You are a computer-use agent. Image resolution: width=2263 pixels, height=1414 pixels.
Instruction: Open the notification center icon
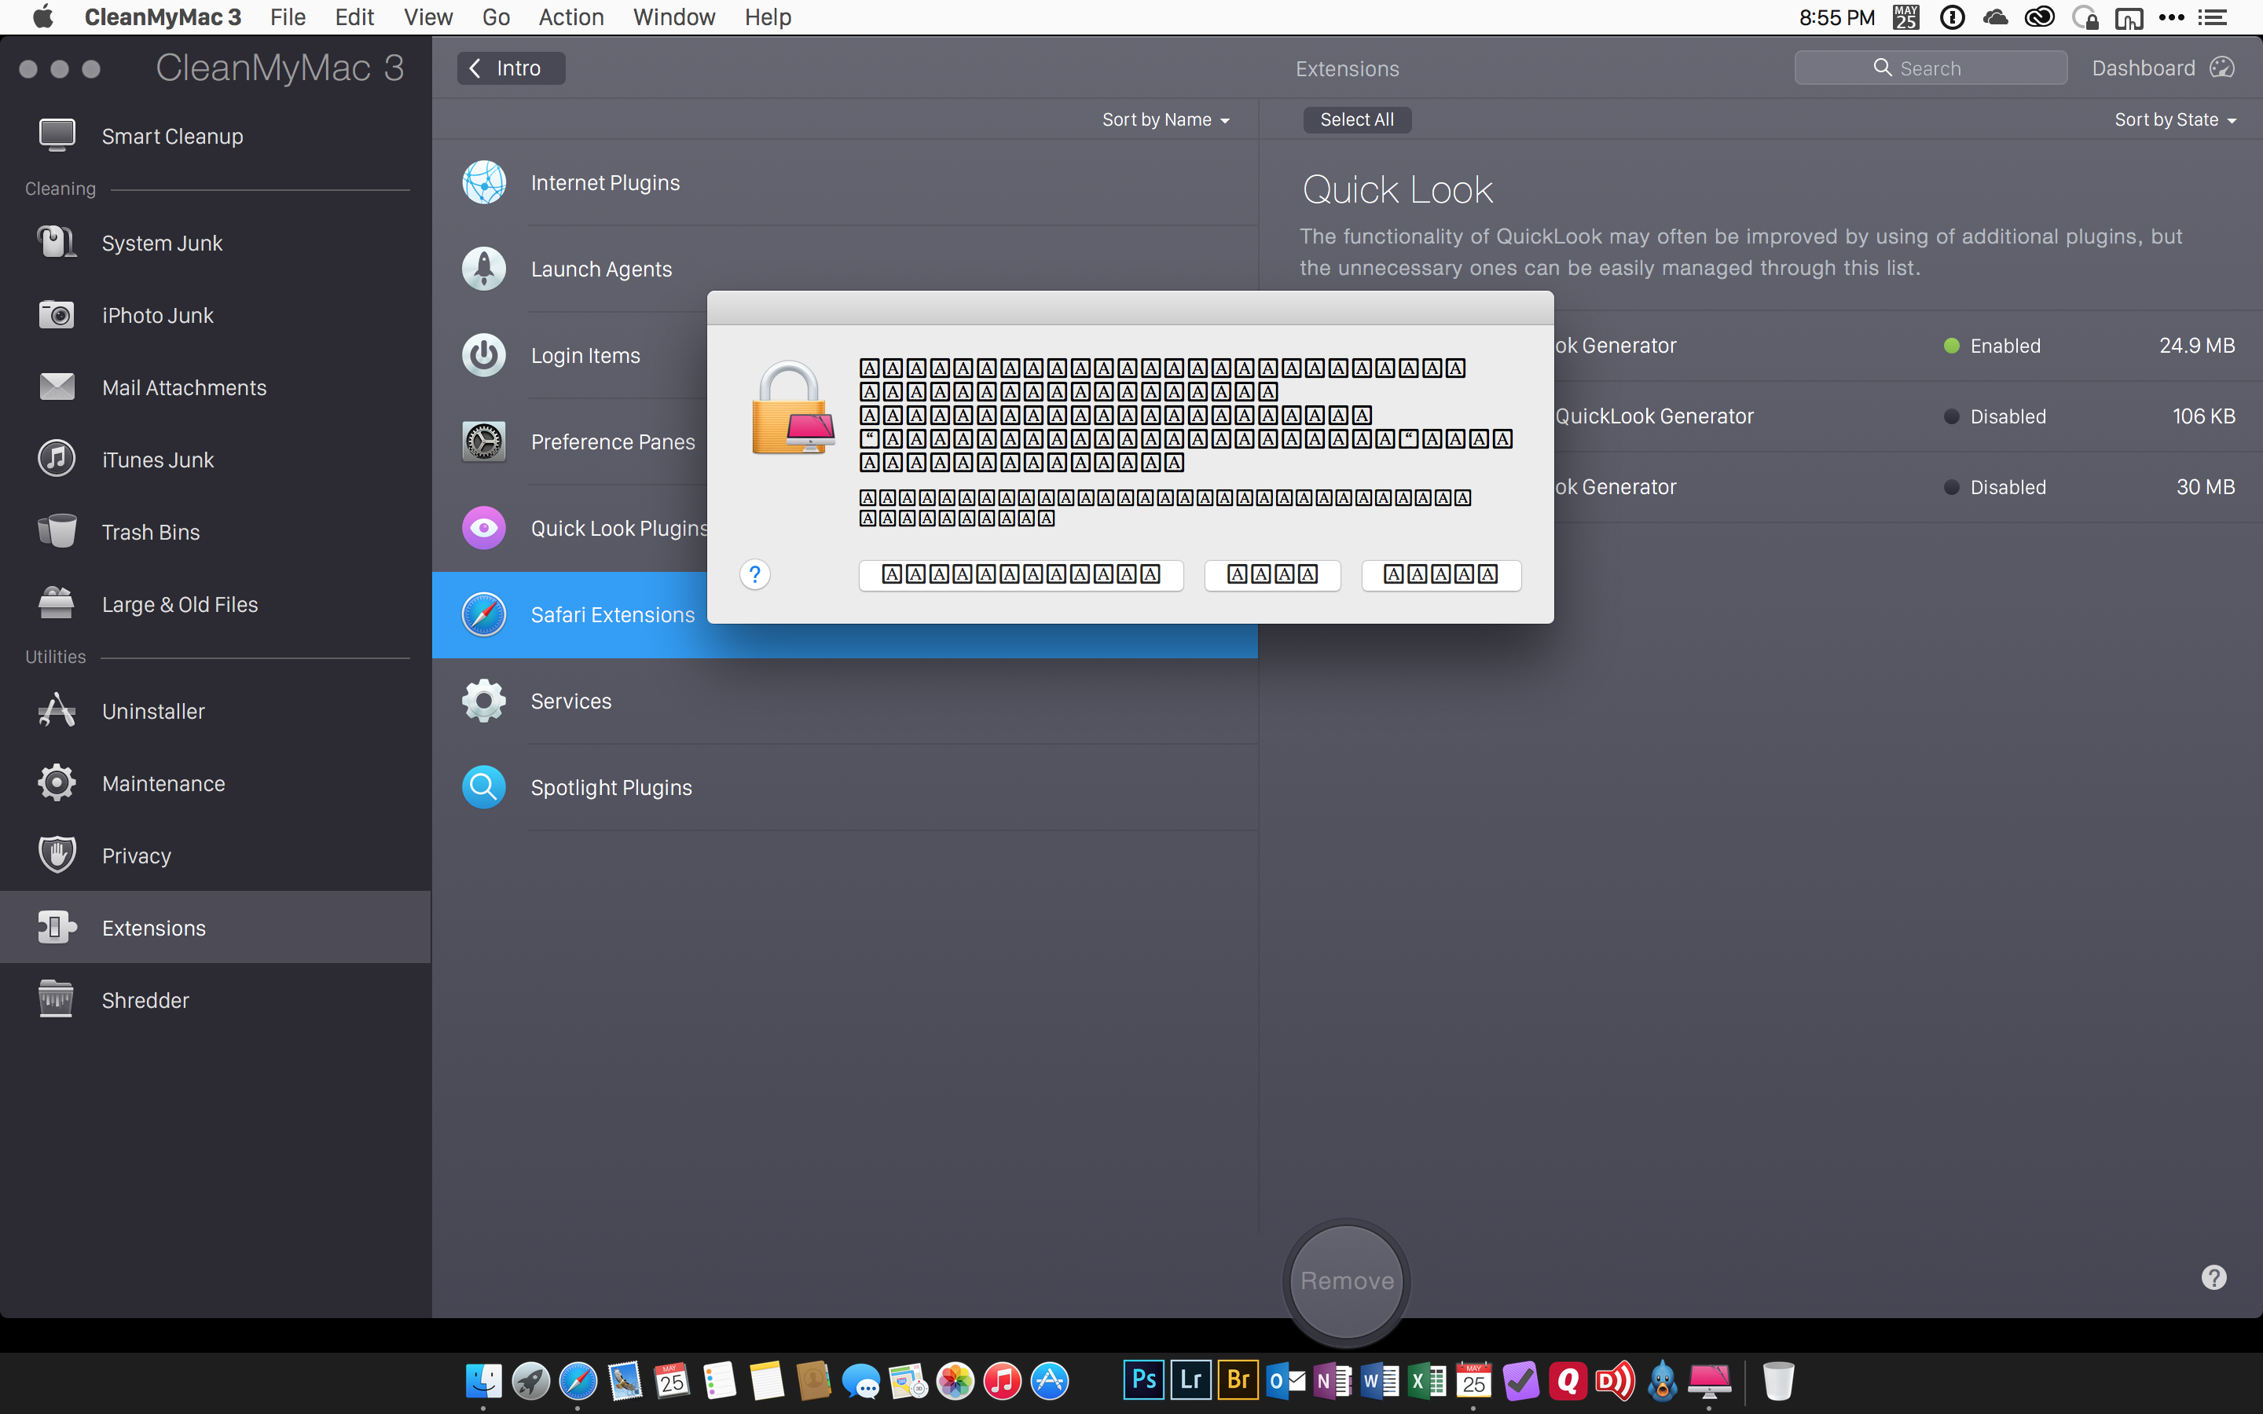(x=2213, y=16)
